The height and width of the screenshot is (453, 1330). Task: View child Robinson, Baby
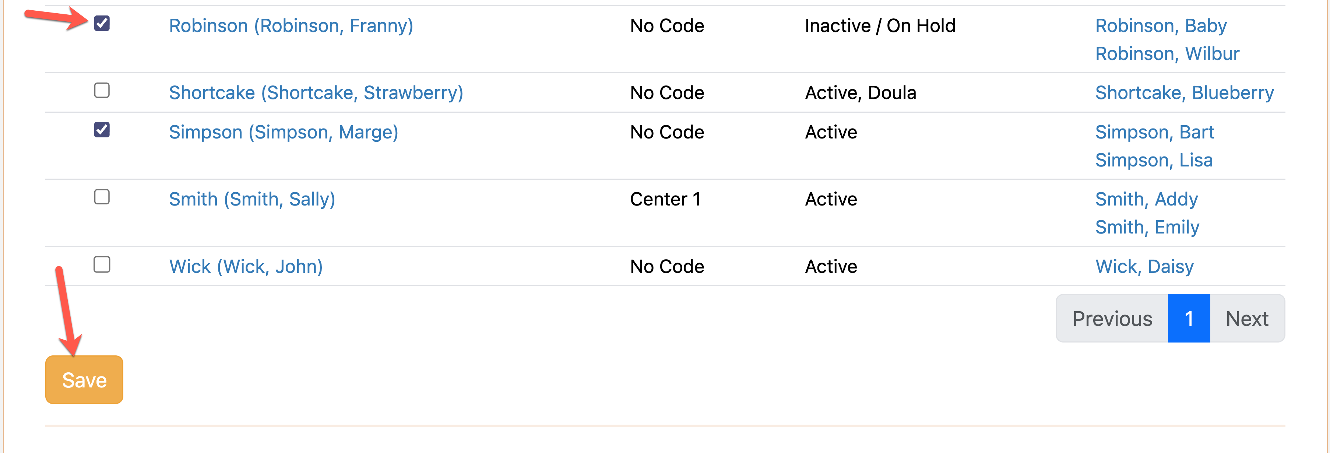point(1161,26)
